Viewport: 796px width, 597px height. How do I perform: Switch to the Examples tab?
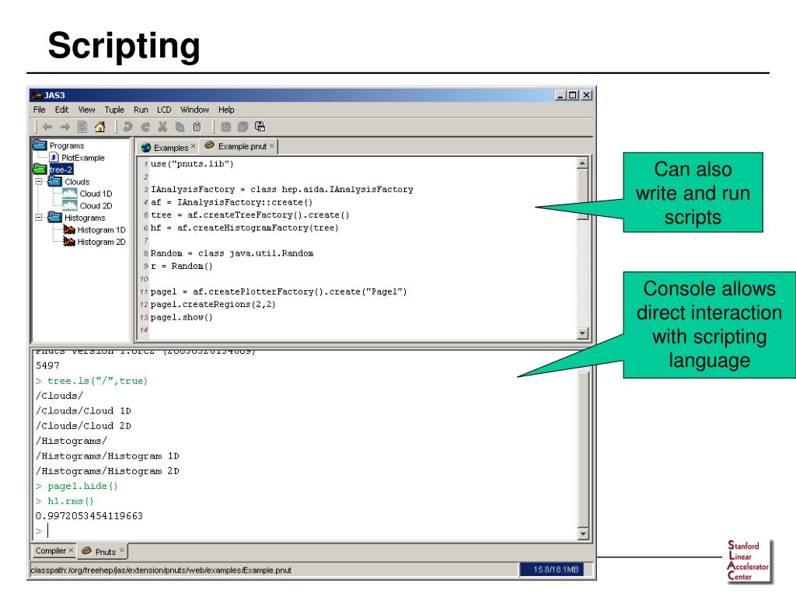[166, 148]
